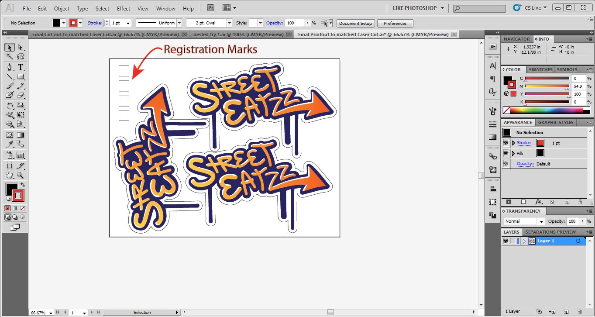The height and width of the screenshot is (317, 595).
Task: Open the stroke weight 1 pt dropdown
Action: click(129, 23)
